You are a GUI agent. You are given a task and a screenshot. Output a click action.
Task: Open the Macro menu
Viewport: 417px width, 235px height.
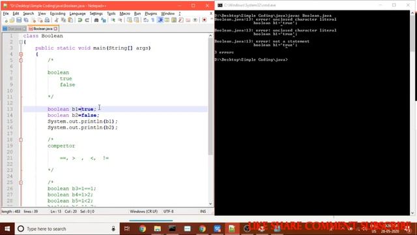click(x=124, y=14)
